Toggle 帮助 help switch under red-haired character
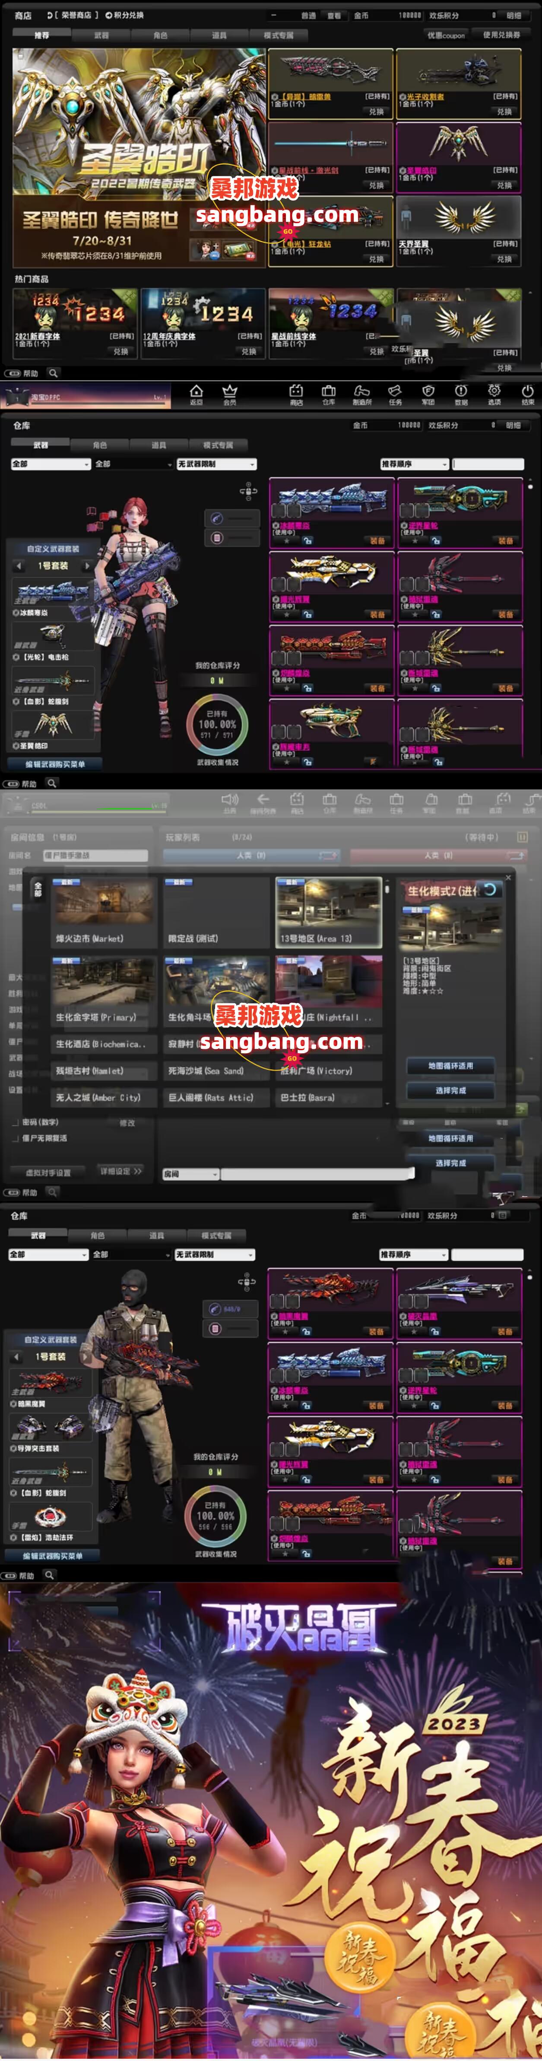This screenshot has height=2061, width=542. [11, 783]
